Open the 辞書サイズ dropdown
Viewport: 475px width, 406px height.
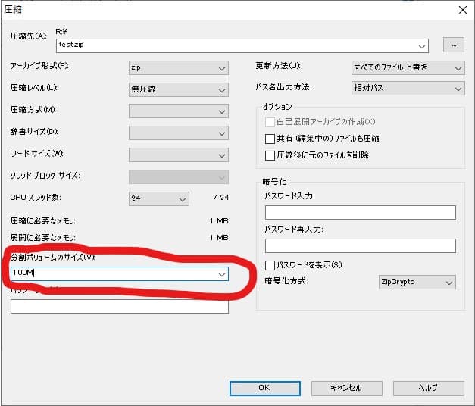pyautogui.click(x=179, y=133)
